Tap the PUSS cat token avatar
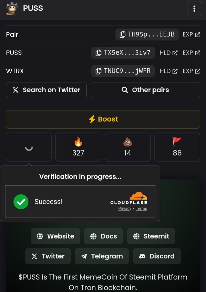 click(11, 9)
